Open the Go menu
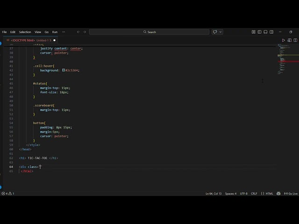The height and width of the screenshot is (224, 299). [x=47, y=32]
